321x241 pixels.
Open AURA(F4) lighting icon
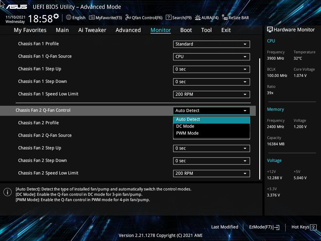pyautogui.click(x=197, y=18)
